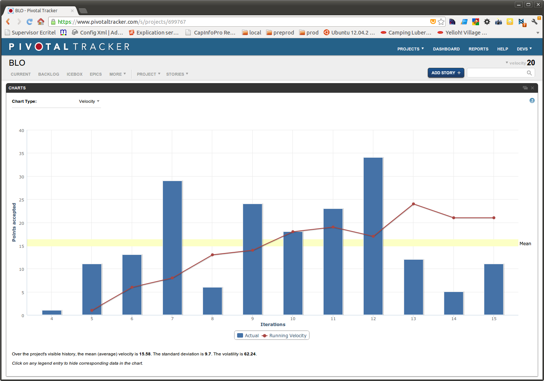Viewport: 544px width, 381px height.
Task: Bookmark this page with the star icon
Action: [441, 22]
